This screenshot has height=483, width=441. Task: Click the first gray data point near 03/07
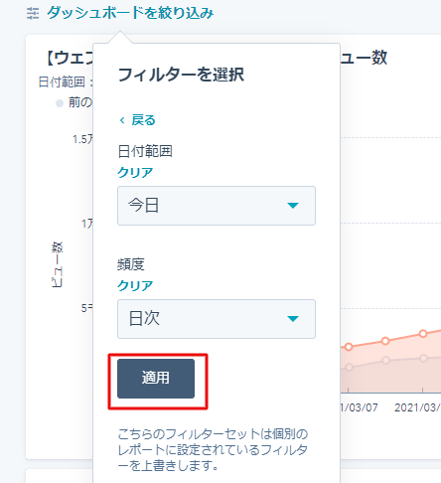(x=349, y=367)
